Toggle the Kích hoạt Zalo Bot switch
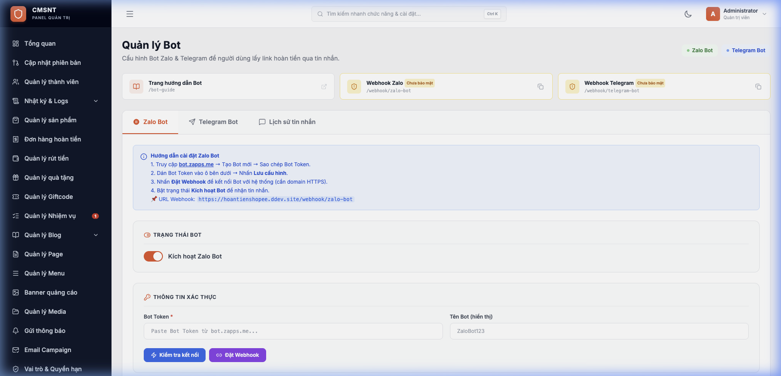781x376 pixels. (x=153, y=256)
